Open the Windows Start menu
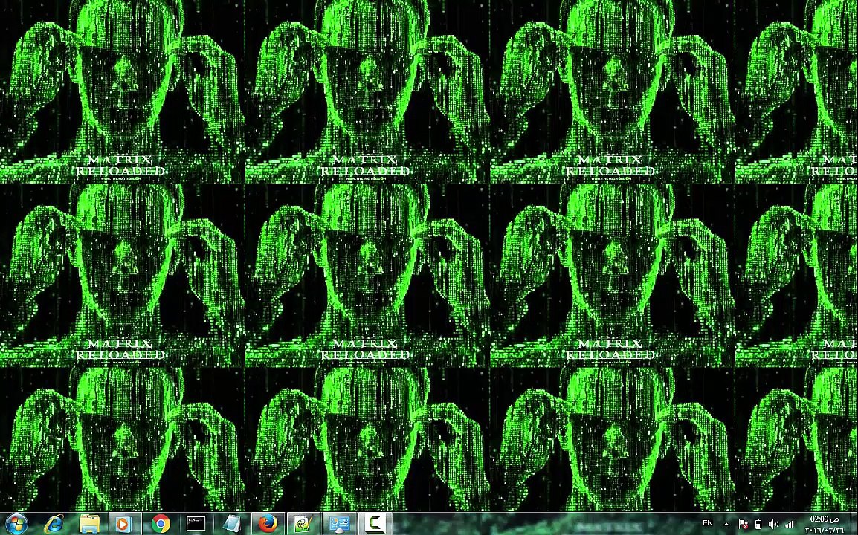 click(x=16, y=524)
